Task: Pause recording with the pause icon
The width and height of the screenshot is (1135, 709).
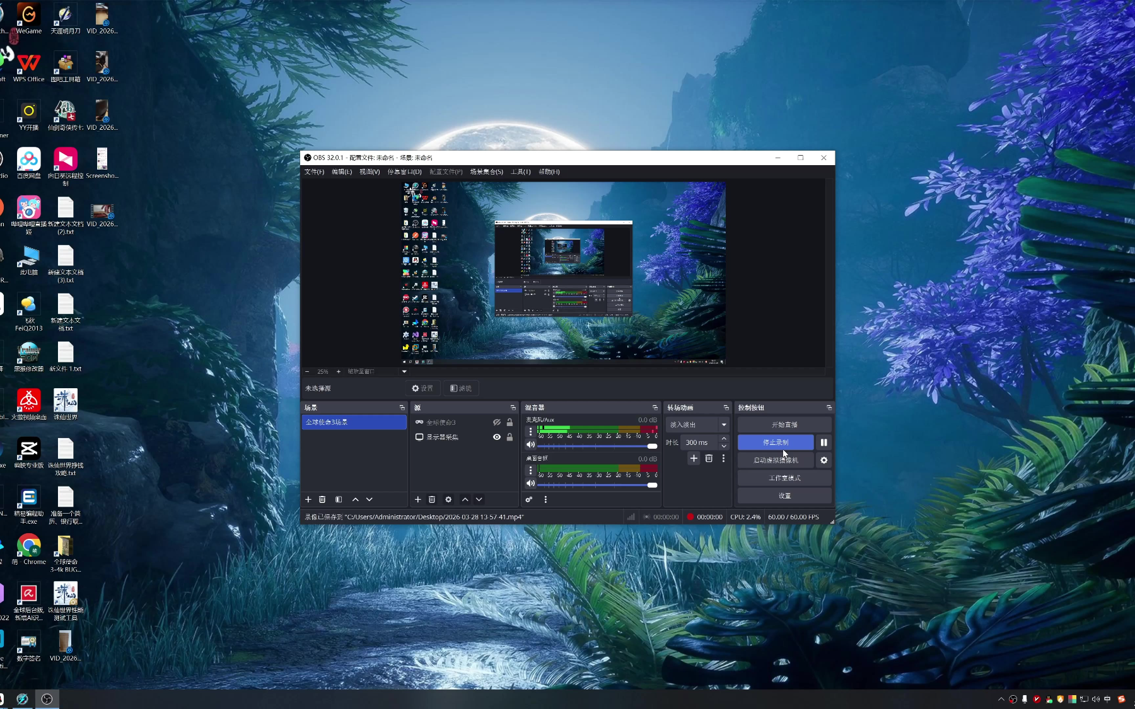Action: [x=824, y=442]
